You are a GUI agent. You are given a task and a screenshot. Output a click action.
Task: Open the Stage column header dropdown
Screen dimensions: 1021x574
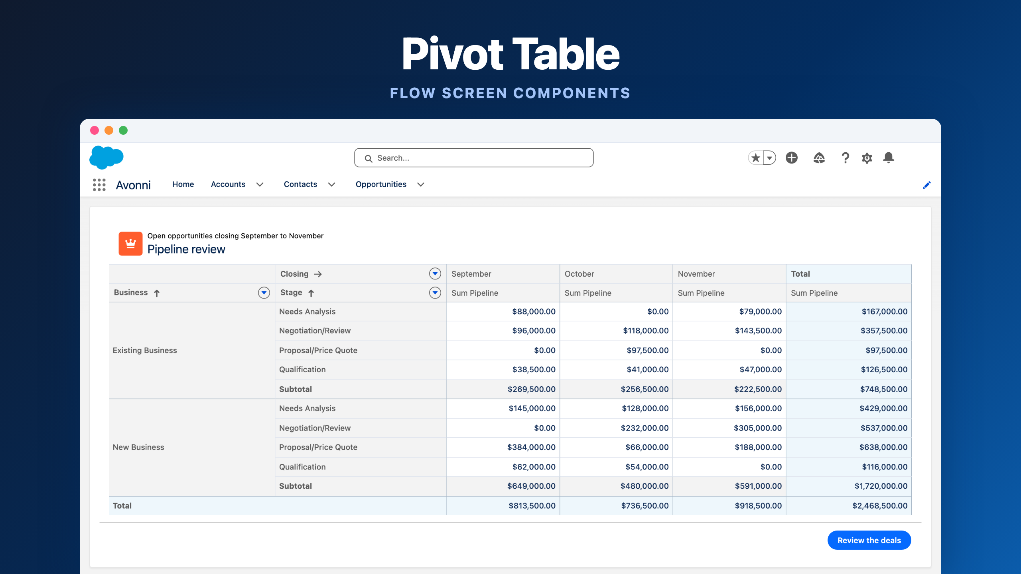point(435,293)
